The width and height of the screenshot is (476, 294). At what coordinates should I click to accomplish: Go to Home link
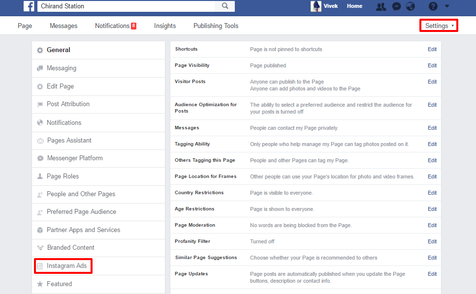tap(354, 6)
